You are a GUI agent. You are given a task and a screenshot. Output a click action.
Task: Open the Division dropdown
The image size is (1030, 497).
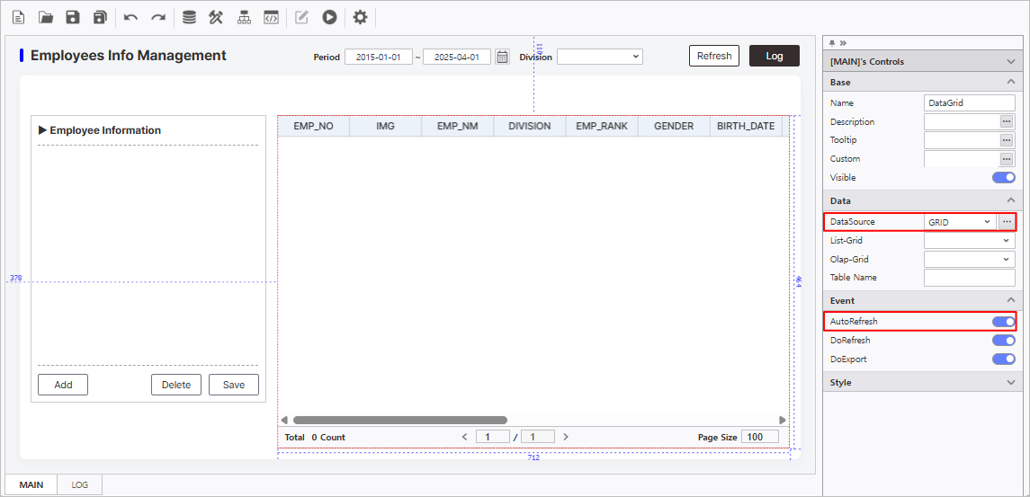(x=600, y=58)
